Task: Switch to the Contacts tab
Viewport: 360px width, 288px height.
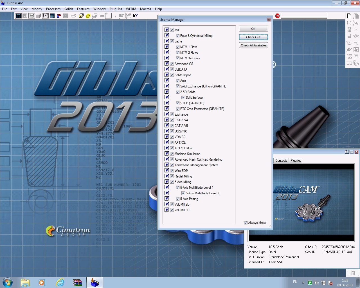Action: tap(281, 161)
